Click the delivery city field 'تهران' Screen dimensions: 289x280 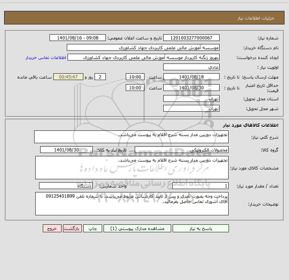pos(191,108)
